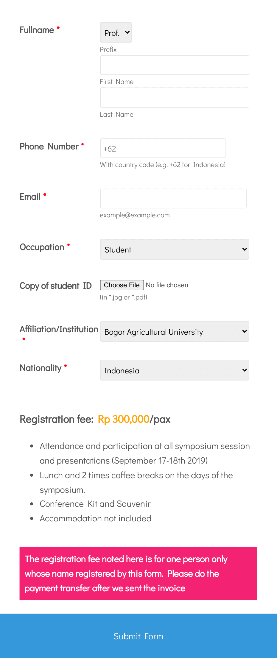Open the Affiliation/Institution dropdown
The width and height of the screenshot is (277, 658).
coord(175,331)
